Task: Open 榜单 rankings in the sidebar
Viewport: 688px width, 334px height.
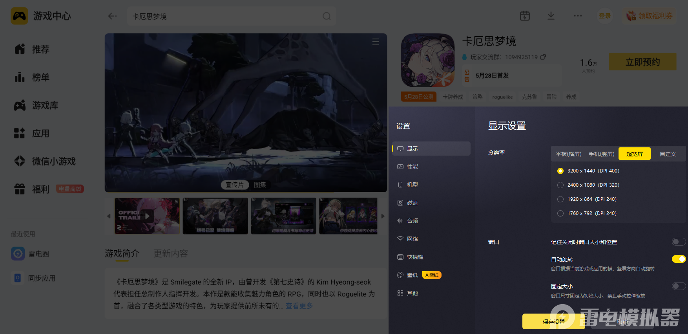Action: tap(32, 77)
